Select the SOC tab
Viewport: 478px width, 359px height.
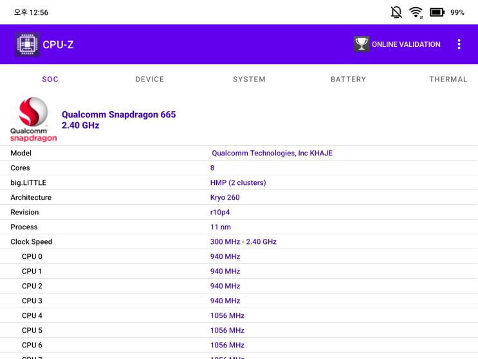pyautogui.click(x=50, y=80)
